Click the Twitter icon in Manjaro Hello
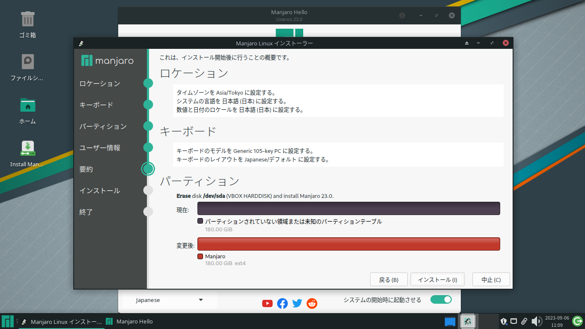This screenshot has width=585, height=329. click(x=297, y=303)
